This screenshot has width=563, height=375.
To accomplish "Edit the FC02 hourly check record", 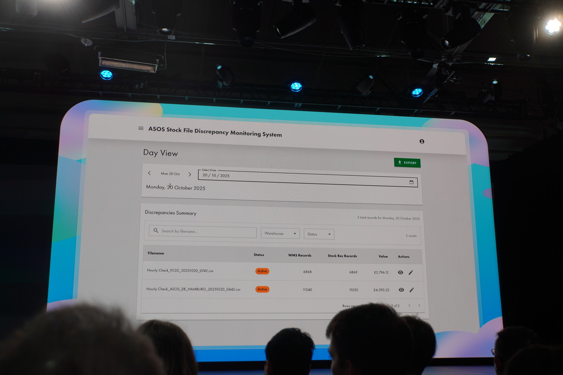I will (411, 272).
